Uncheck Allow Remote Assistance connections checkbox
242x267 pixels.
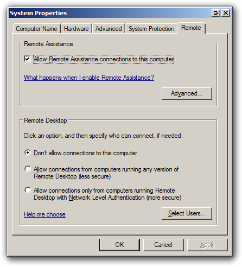tap(27, 59)
